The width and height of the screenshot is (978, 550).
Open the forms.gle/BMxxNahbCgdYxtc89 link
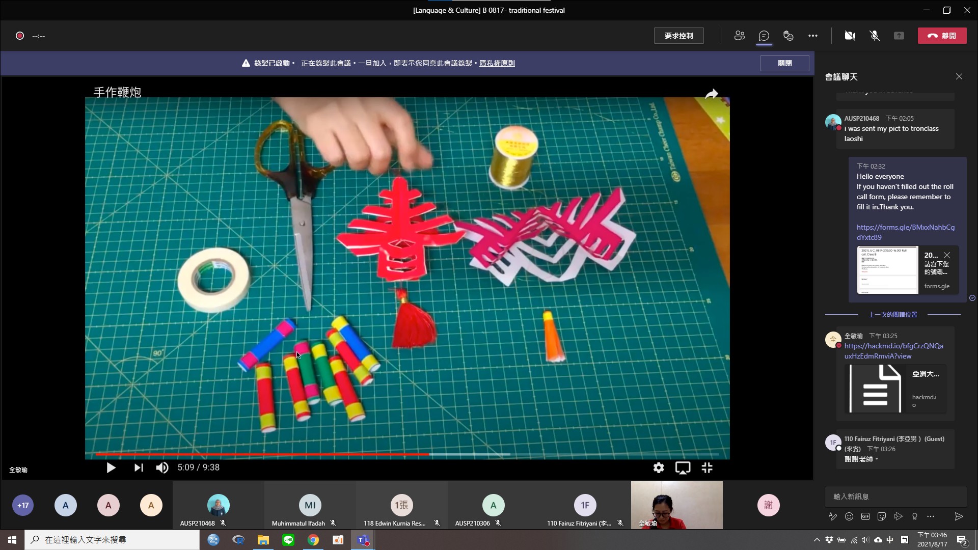pyautogui.click(x=905, y=232)
